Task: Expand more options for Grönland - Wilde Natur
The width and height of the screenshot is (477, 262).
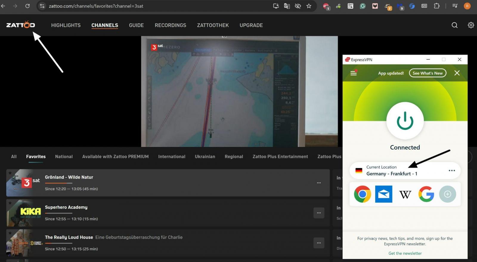Action: [319, 183]
